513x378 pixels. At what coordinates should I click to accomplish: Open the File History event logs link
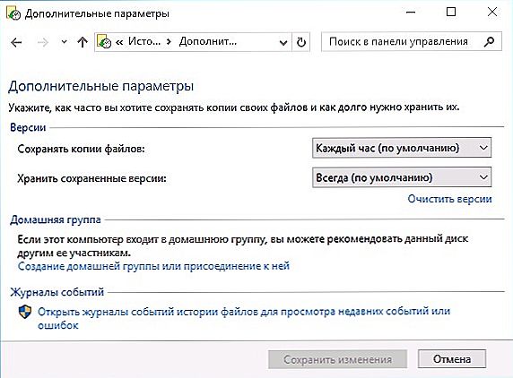tap(244, 318)
